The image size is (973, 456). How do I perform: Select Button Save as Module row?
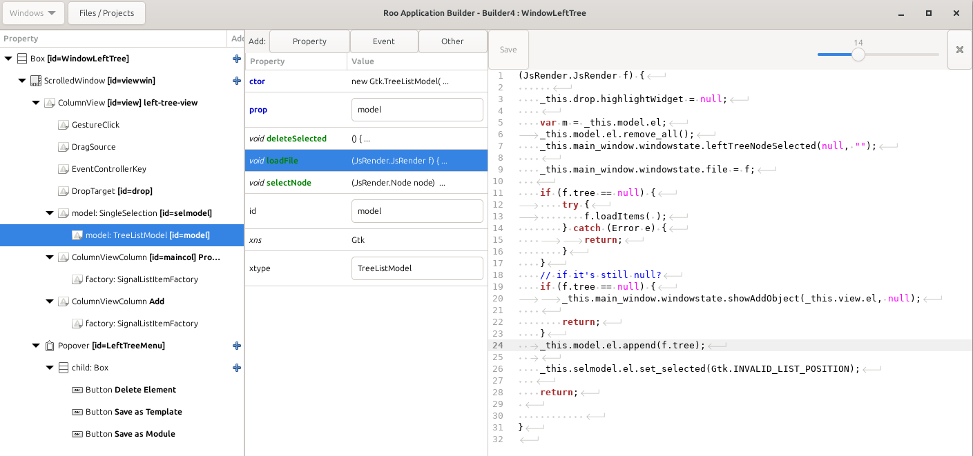click(122, 434)
